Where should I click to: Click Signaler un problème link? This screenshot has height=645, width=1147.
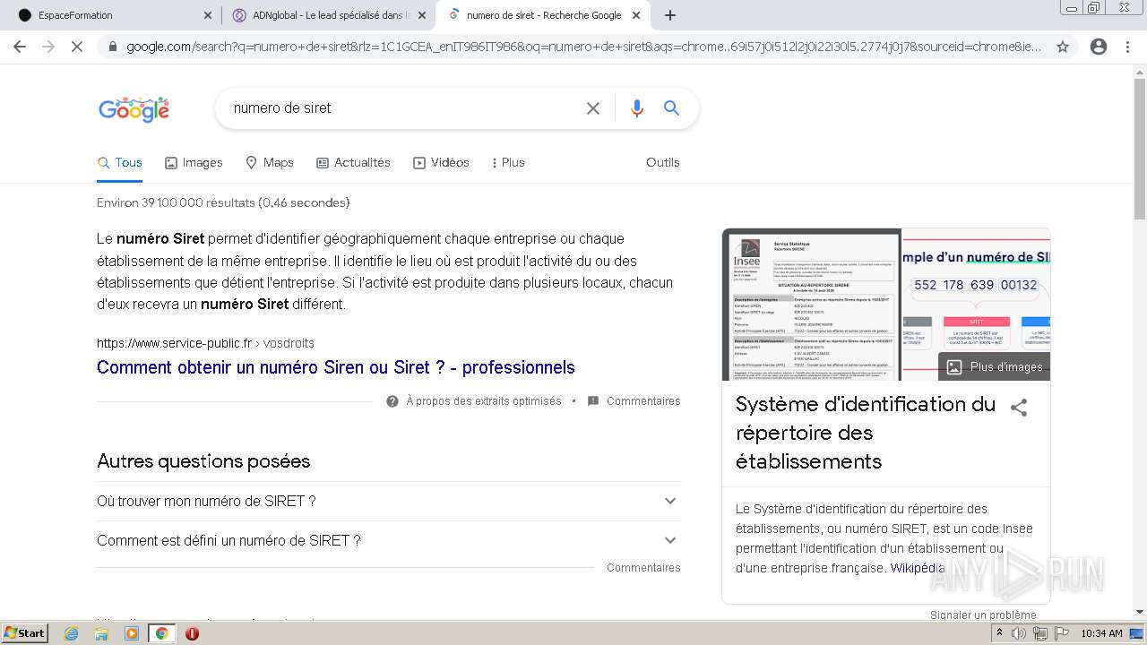tap(983, 615)
